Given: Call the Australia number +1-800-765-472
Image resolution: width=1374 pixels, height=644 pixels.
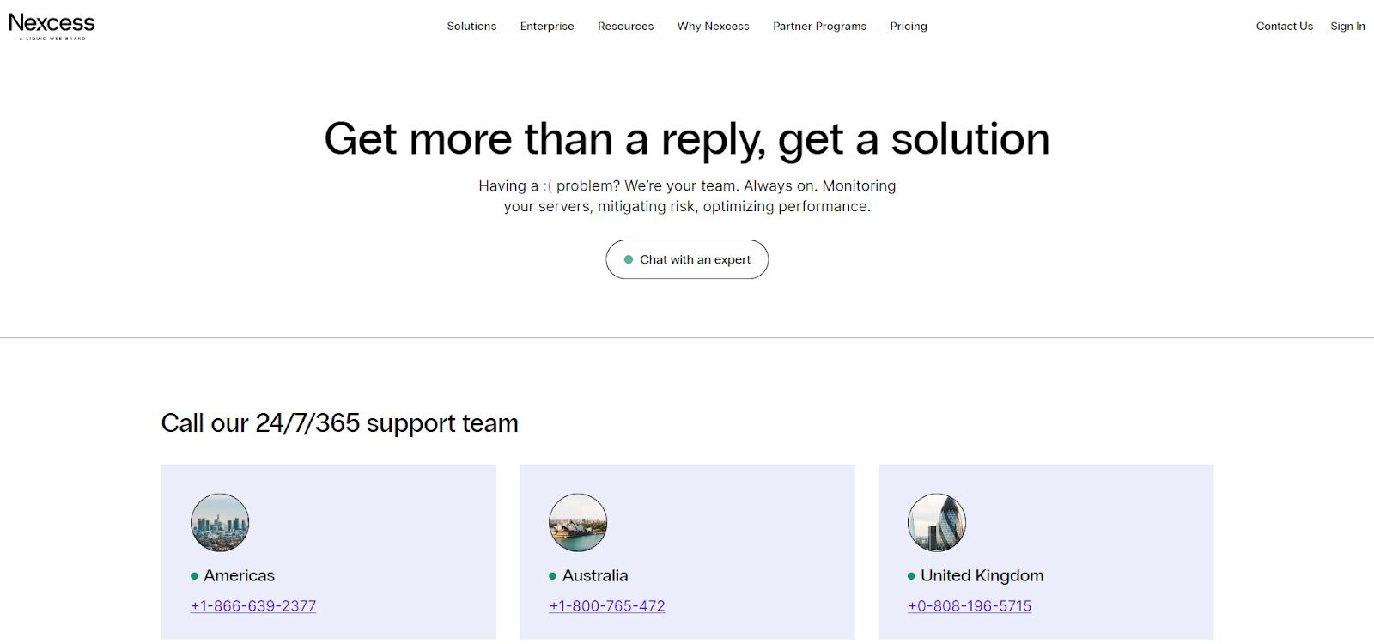Looking at the screenshot, I should click(x=606, y=605).
